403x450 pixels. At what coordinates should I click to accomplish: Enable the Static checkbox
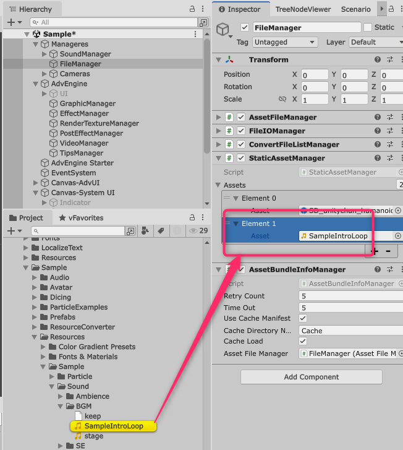click(x=368, y=27)
